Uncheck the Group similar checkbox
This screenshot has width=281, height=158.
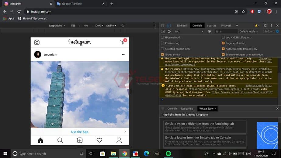pos(162,54)
